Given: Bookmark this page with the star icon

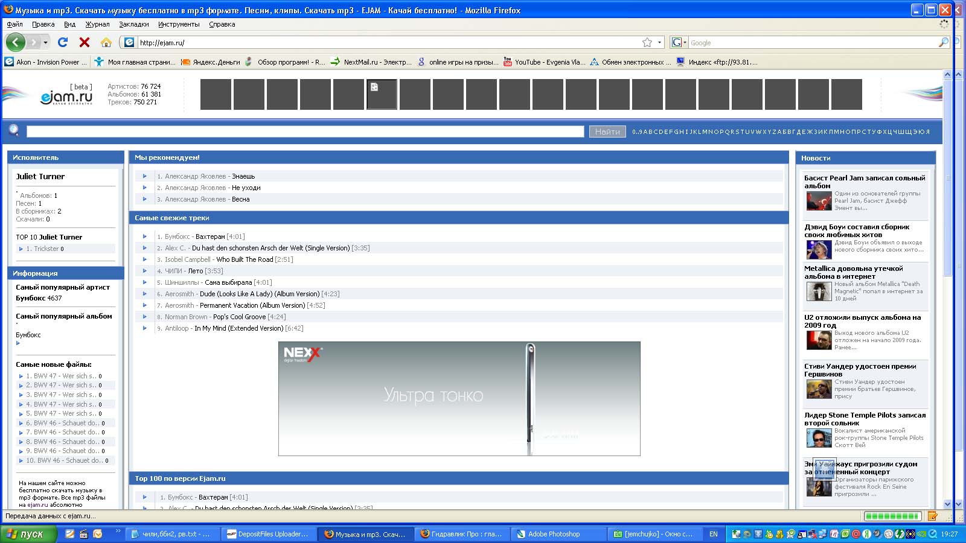Looking at the screenshot, I should tap(647, 42).
